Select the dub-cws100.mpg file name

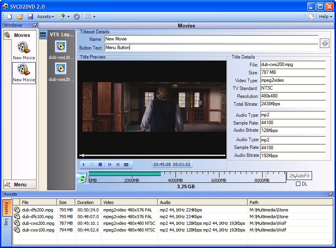[38, 230]
